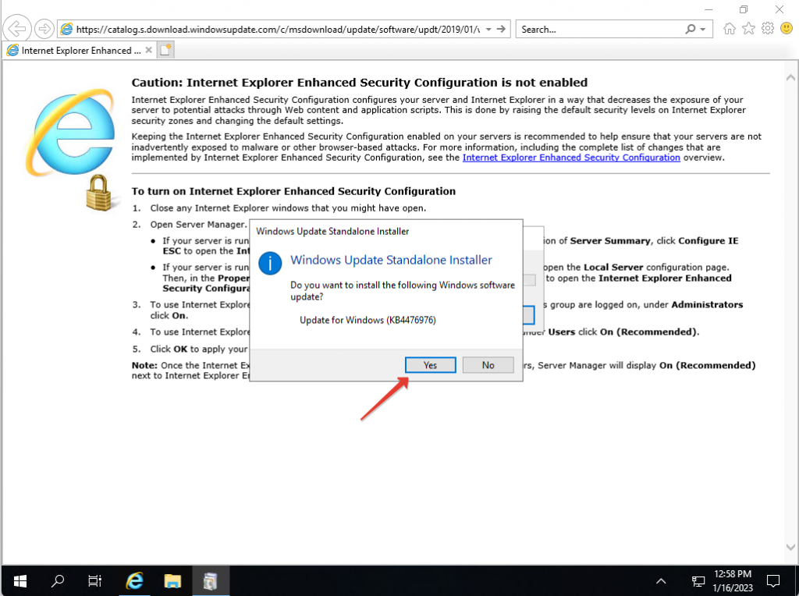Image resolution: width=799 pixels, height=596 pixels.
Task: Expand hidden icons in the system tray
Action: coord(661,580)
